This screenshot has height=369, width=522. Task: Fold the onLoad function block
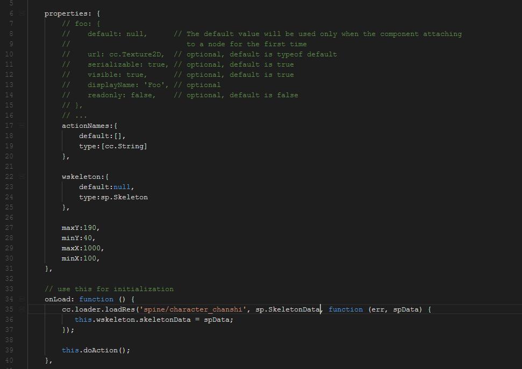click(22, 299)
